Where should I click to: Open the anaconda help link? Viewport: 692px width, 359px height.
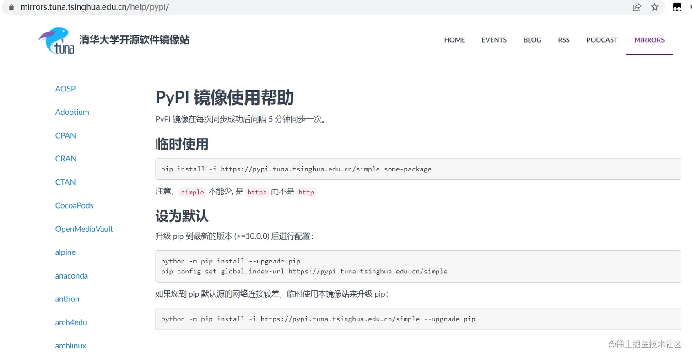coord(71,276)
